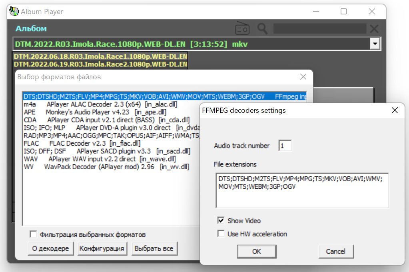This screenshot has width=409, height=272.
Task: Close the Выбор форматов файлов dialog
Action: [x=303, y=77]
